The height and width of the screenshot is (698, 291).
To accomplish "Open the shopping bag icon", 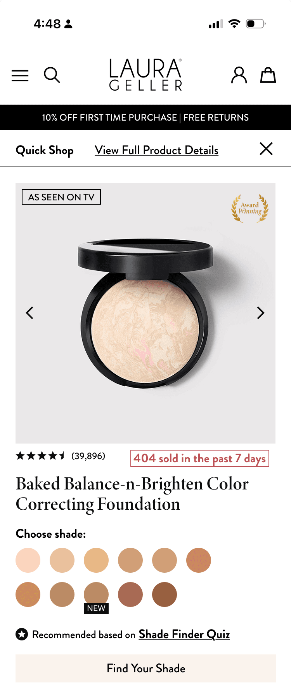I will (268, 75).
